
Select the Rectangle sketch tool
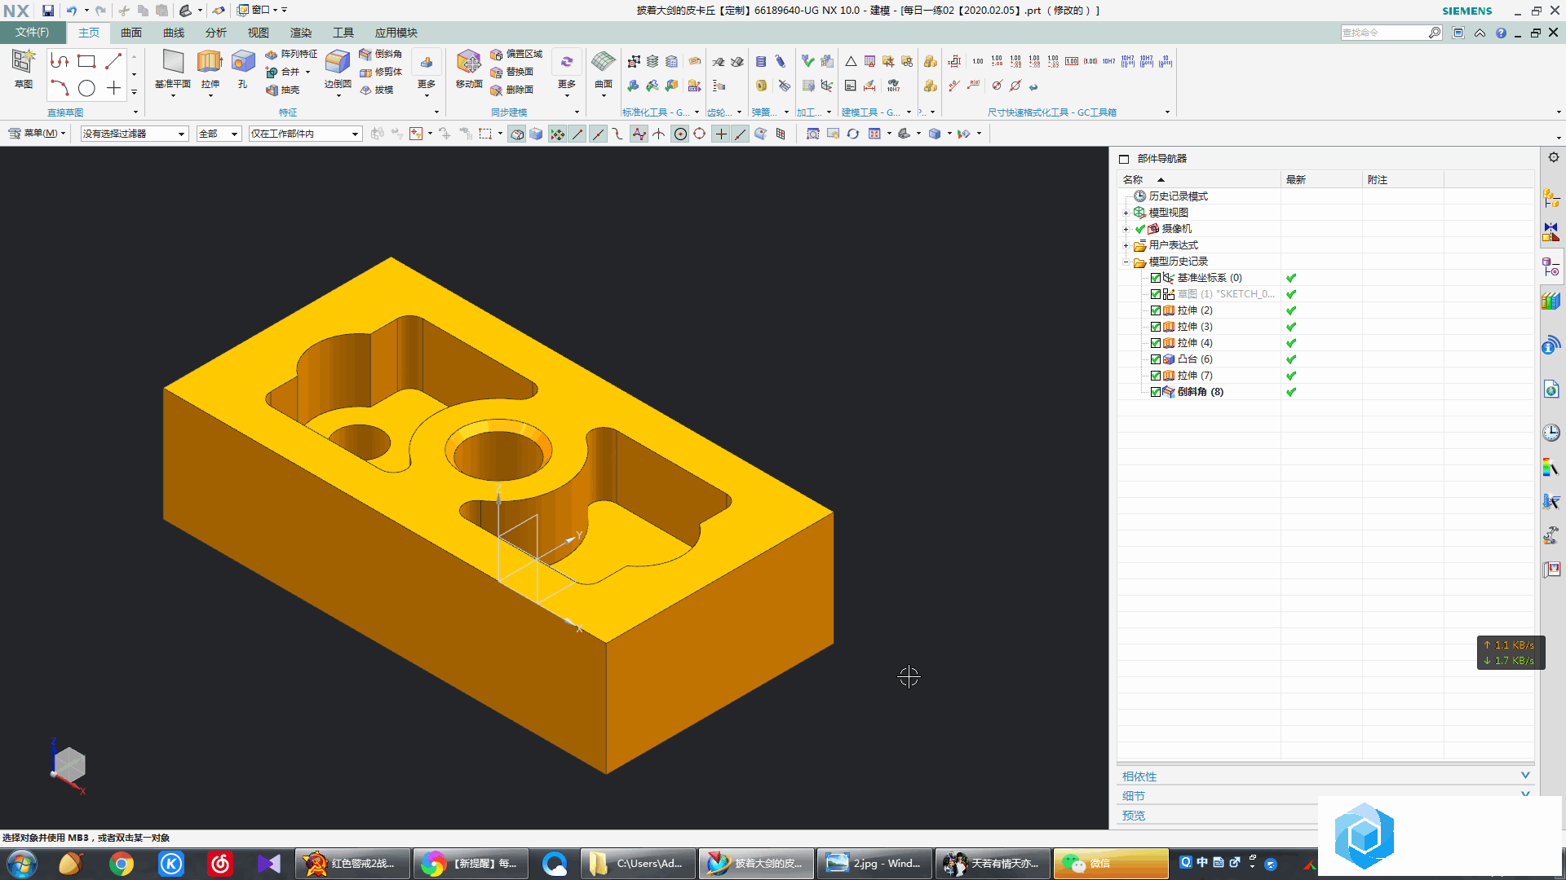pos(86,61)
